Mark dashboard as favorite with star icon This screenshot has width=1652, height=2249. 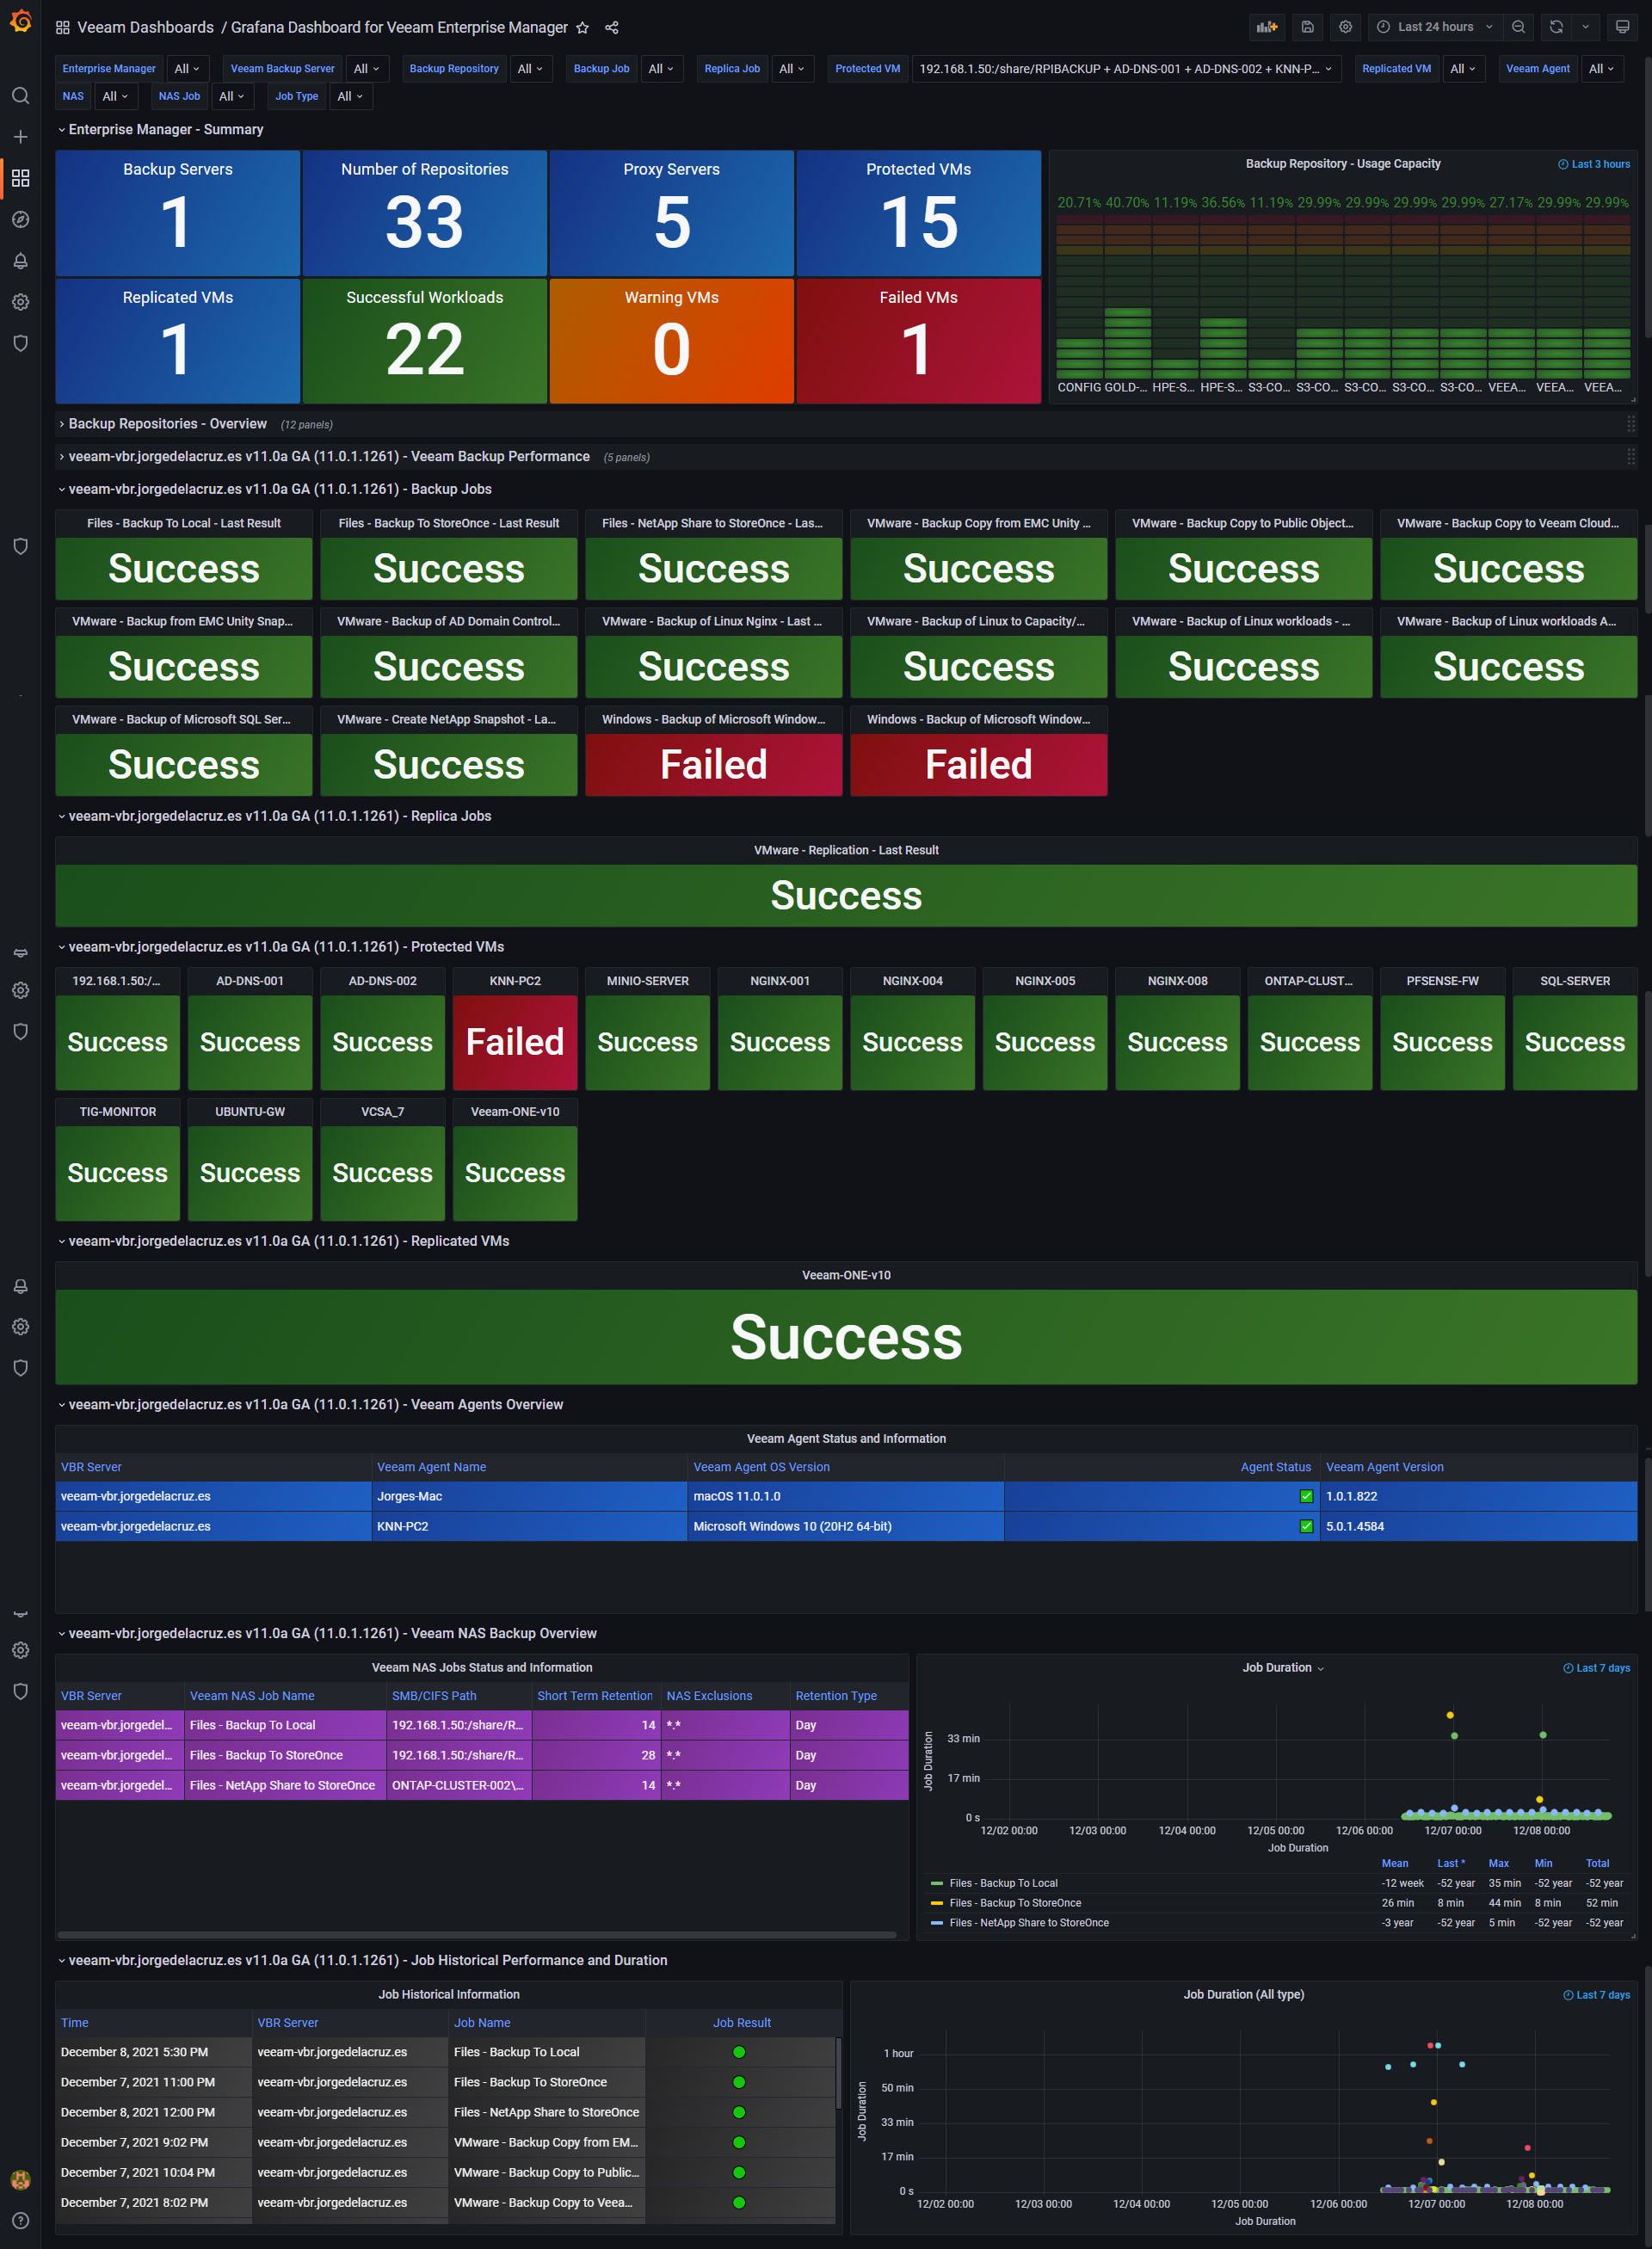point(583,28)
